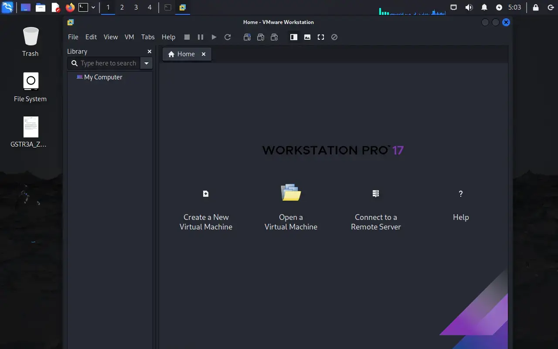Click the restart guest toolbar icon
558x349 pixels.
[228, 37]
